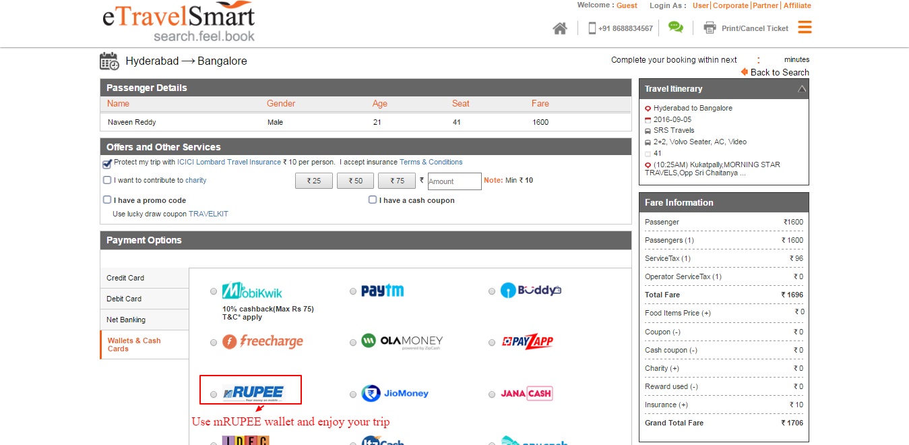Click the charity Amount input field
The height and width of the screenshot is (445, 909).
pyautogui.click(x=455, y=181)
